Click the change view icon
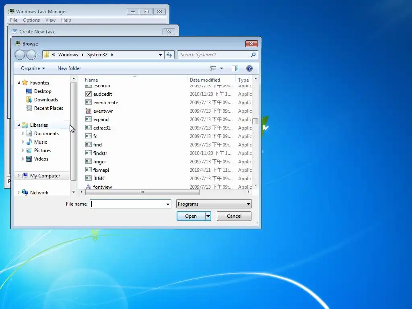Screen dimensions: 412x309 [212, 68]
